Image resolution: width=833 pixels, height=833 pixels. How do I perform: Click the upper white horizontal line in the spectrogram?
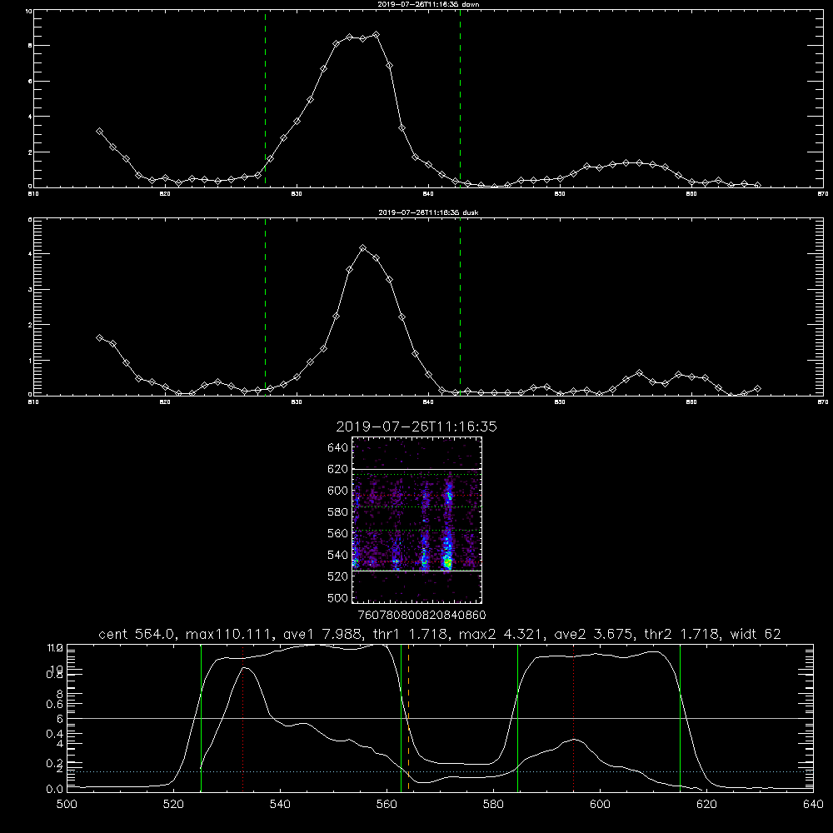[x=416, y=469]
